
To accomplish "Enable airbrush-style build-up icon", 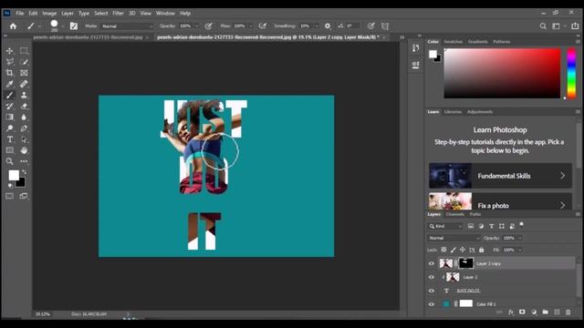I will pos(263,26).
